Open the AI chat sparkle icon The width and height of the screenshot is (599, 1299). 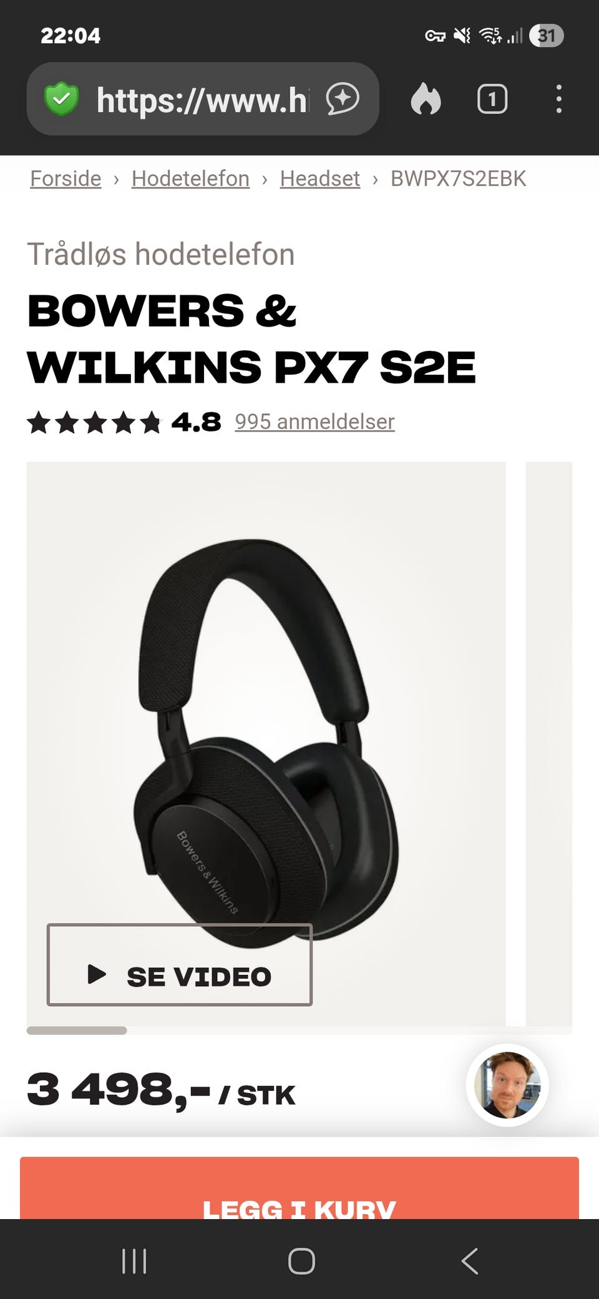point(343,99)
